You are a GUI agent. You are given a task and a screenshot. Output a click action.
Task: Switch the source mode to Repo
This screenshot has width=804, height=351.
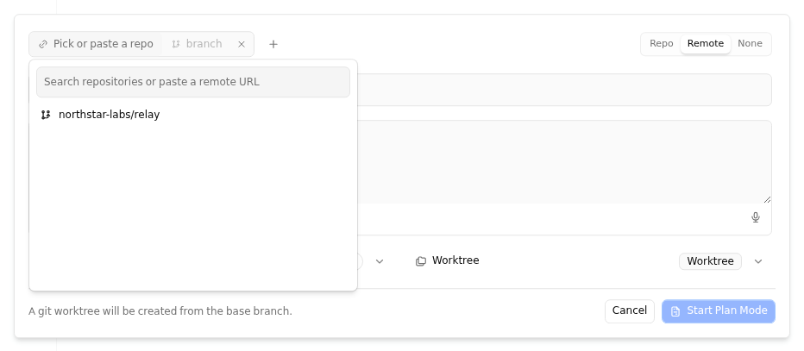(661, 44)
